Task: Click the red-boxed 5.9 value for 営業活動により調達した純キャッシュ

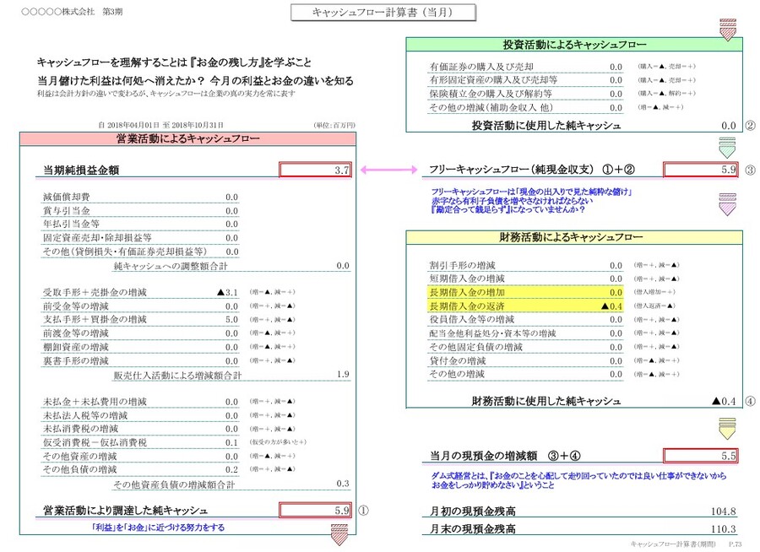Action: coord(315,511)
